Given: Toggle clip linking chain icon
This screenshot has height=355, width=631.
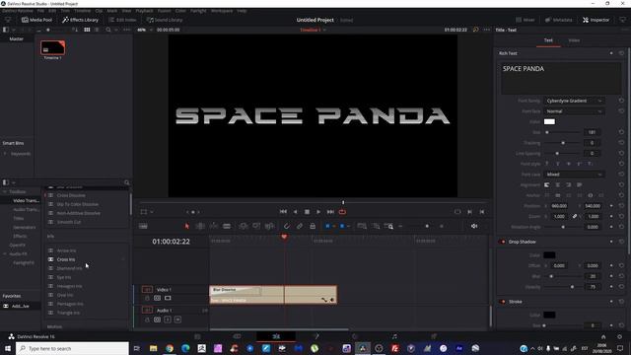Looking at the screenshot, I should [300, 226].
